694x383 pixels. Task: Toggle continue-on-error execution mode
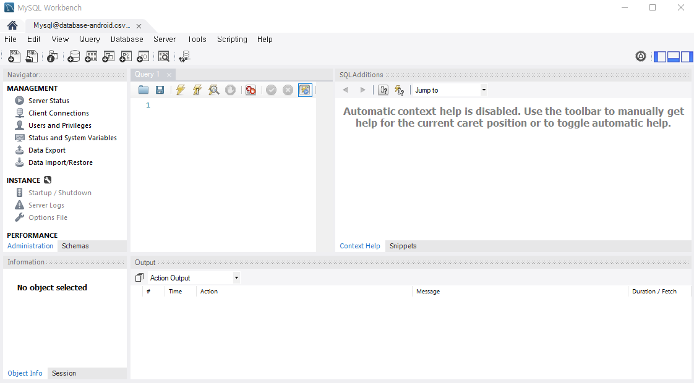click(x=251, y=90)
